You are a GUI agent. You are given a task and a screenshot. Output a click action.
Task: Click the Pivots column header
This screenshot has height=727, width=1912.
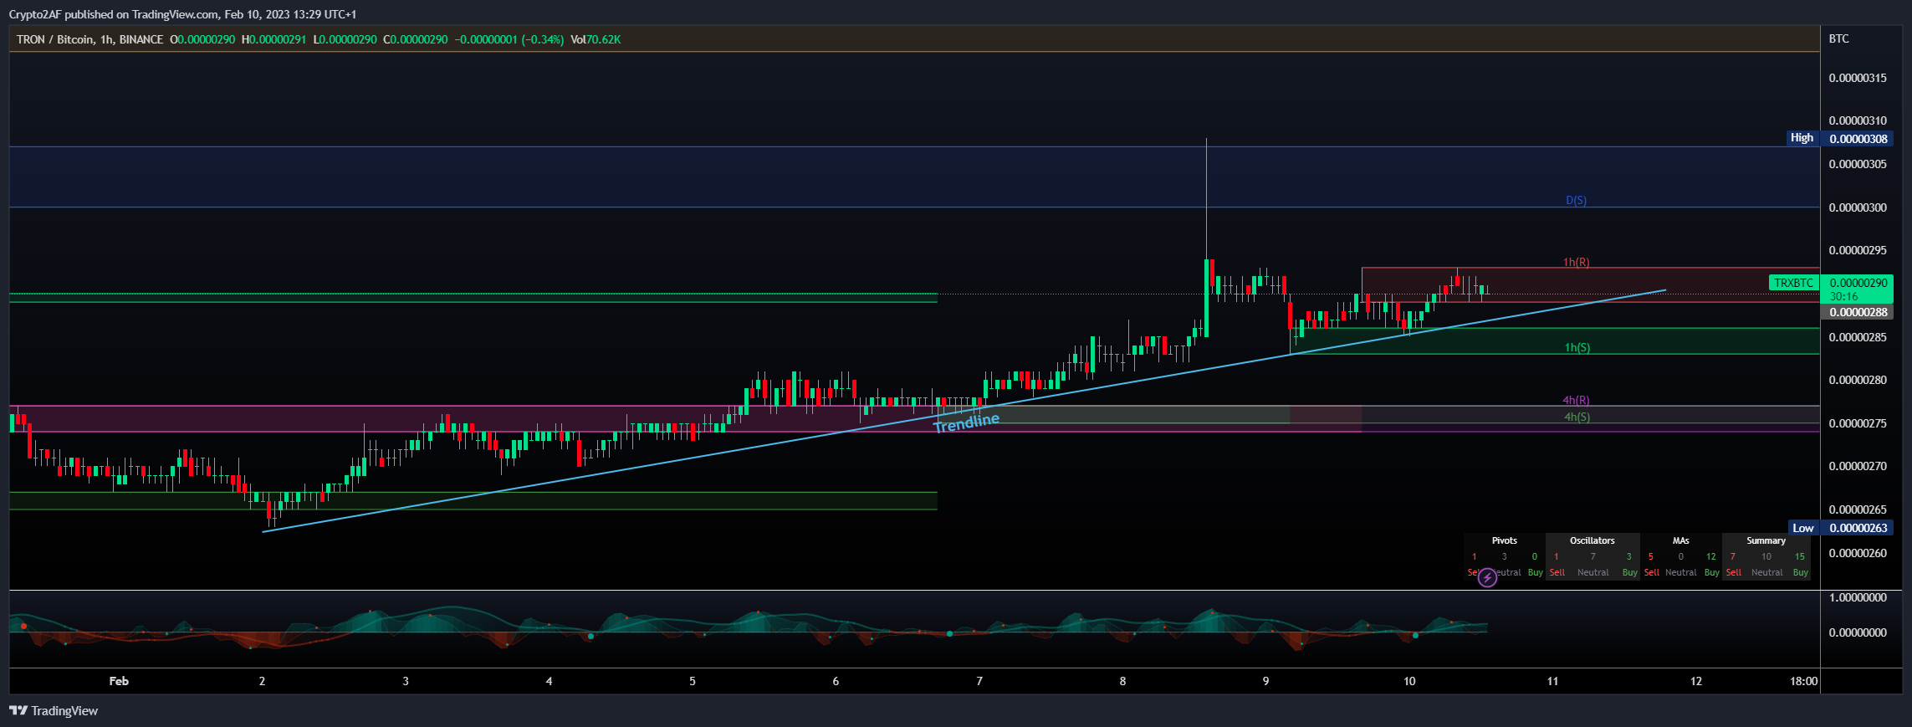pyautogui.click(x=1504, y=540)
